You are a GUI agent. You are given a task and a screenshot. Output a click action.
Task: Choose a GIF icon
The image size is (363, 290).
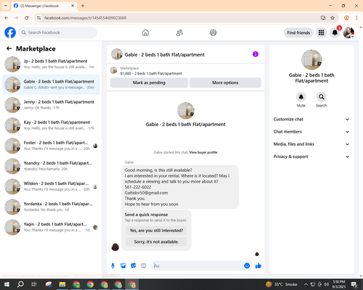pyautogui.click(x=144, y=266)
